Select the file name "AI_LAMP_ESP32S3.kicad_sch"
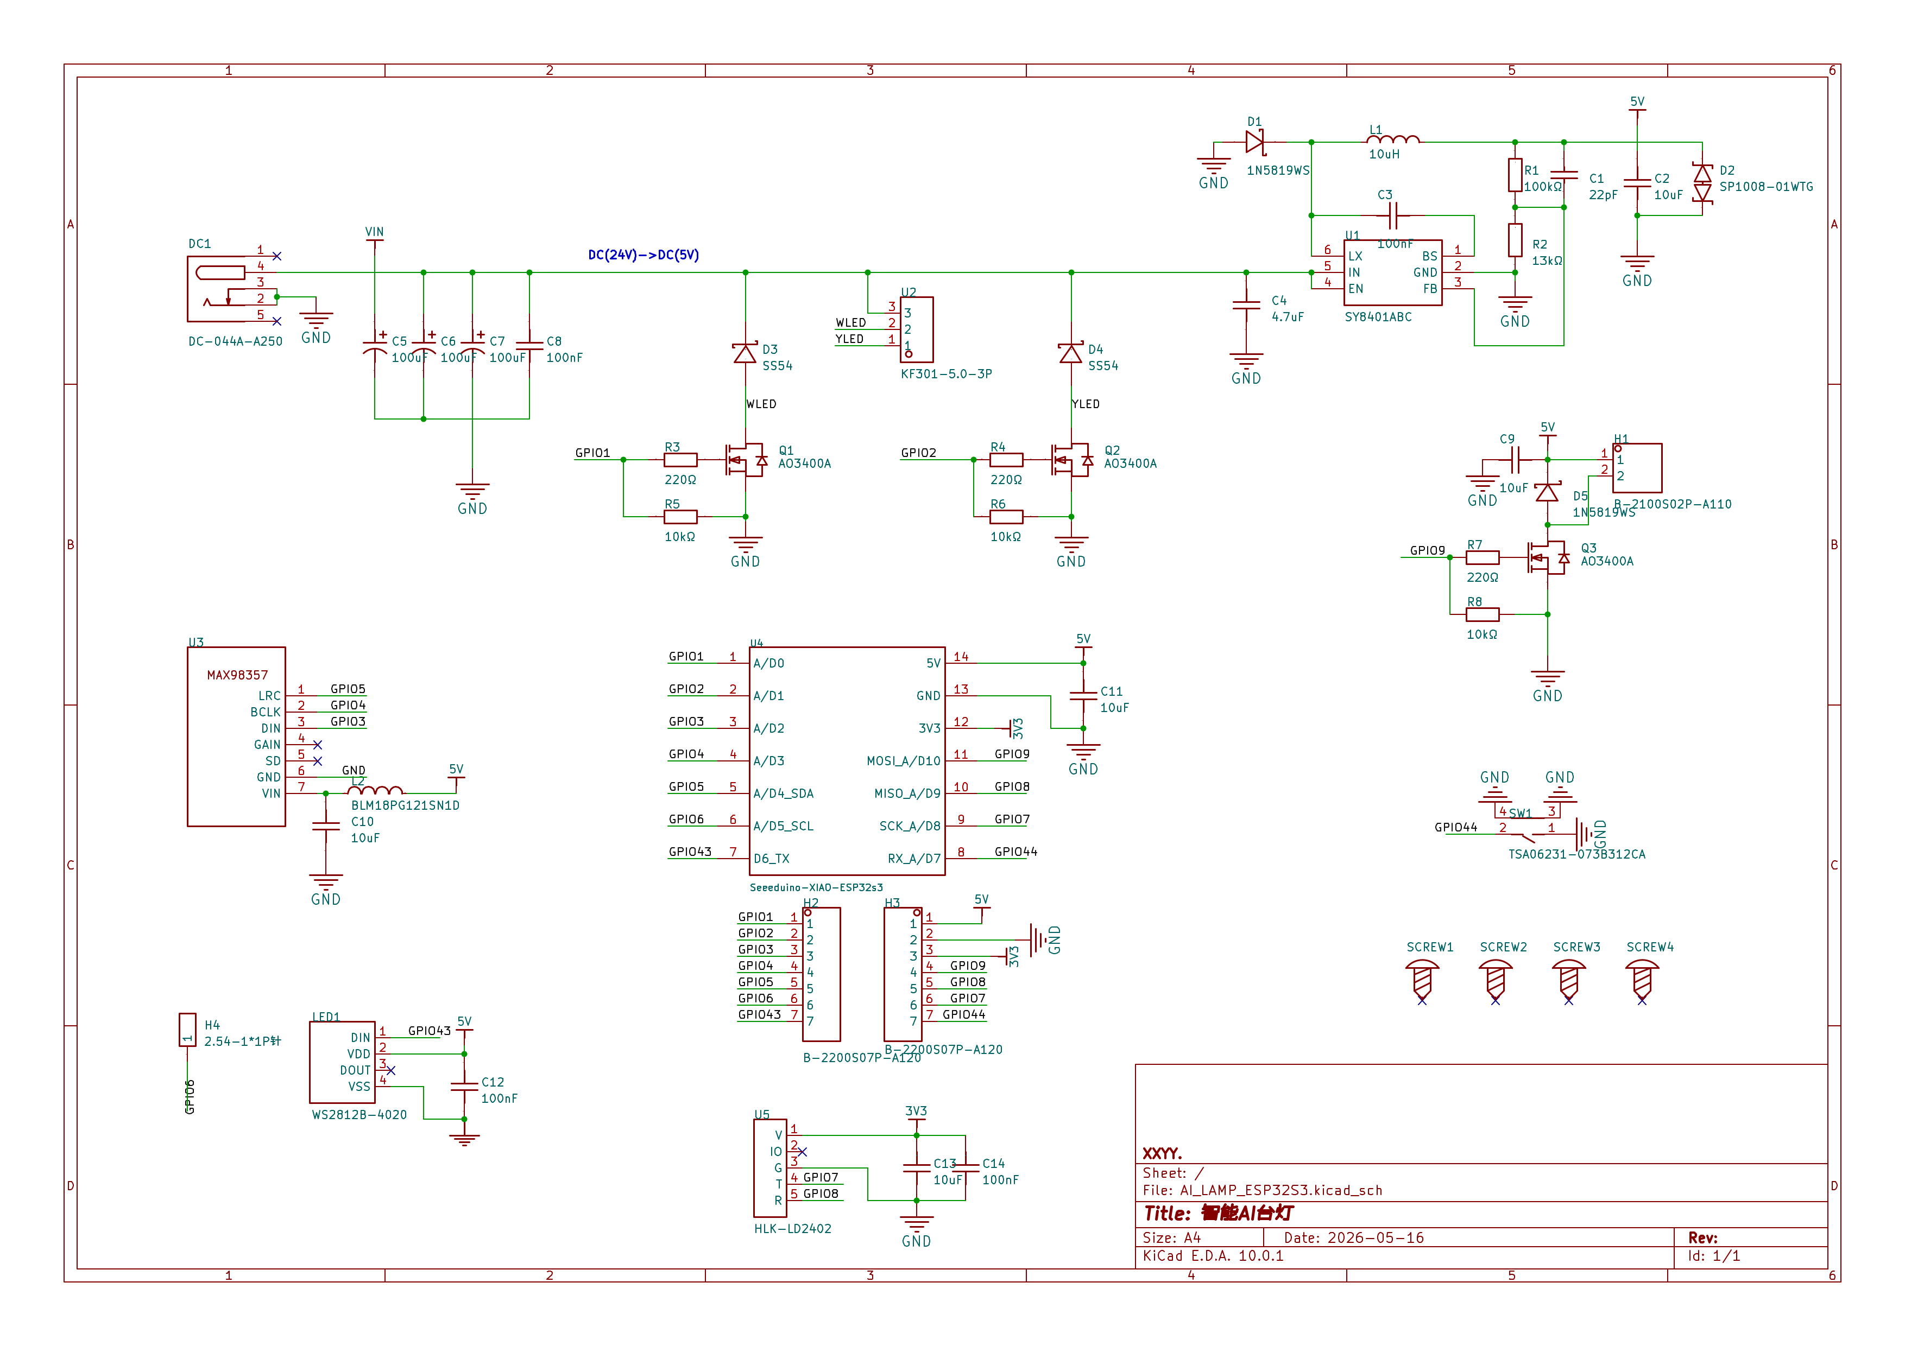 pos(1281,1190)
